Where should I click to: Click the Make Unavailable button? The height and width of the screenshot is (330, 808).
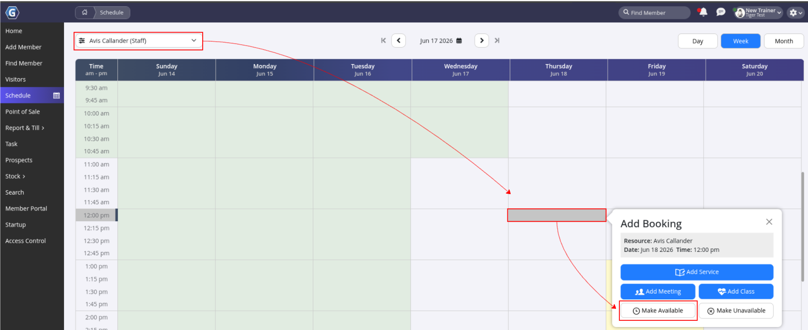(x=736, y=311)
